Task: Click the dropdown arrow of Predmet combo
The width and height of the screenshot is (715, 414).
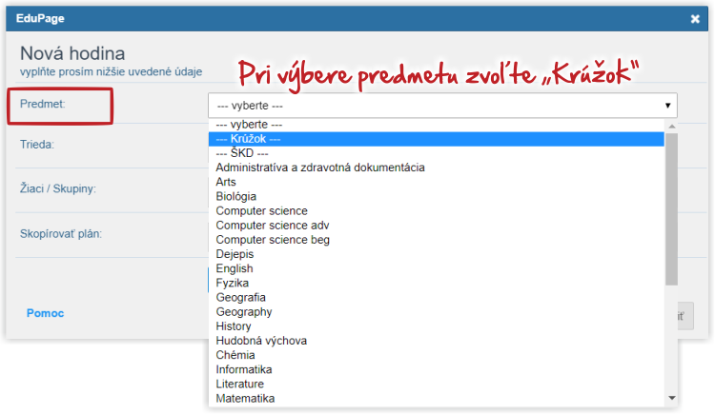Action: point(667,106)
